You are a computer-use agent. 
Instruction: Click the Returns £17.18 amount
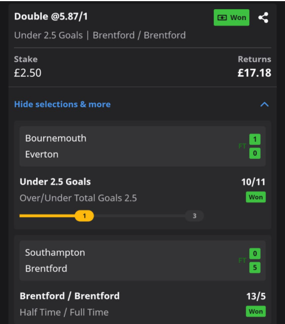tap(255, 73)
